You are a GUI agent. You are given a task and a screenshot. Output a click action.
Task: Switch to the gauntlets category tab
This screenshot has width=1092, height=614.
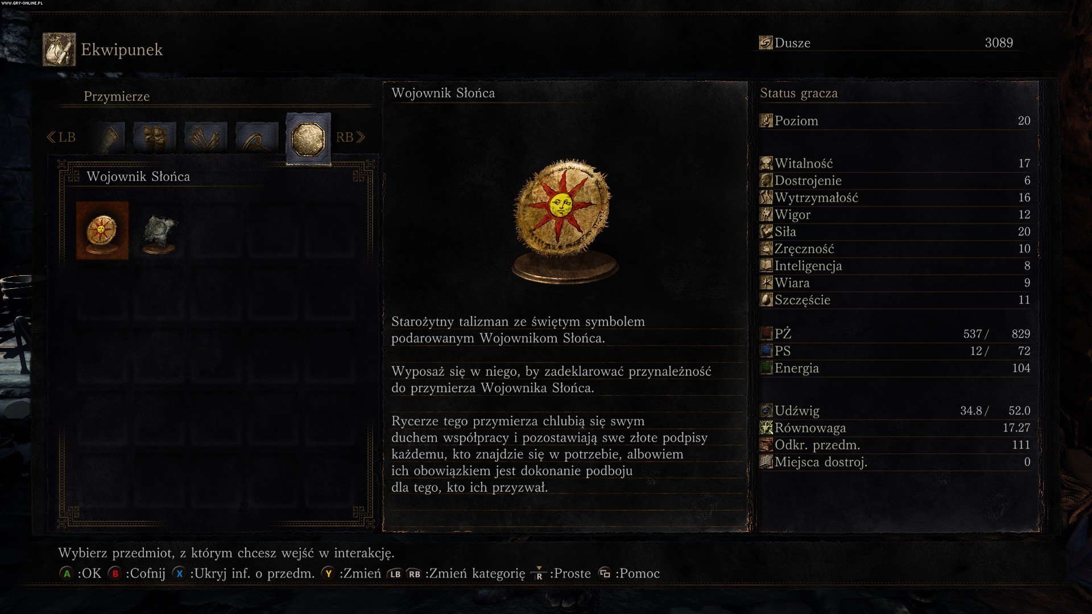[155, 137]
